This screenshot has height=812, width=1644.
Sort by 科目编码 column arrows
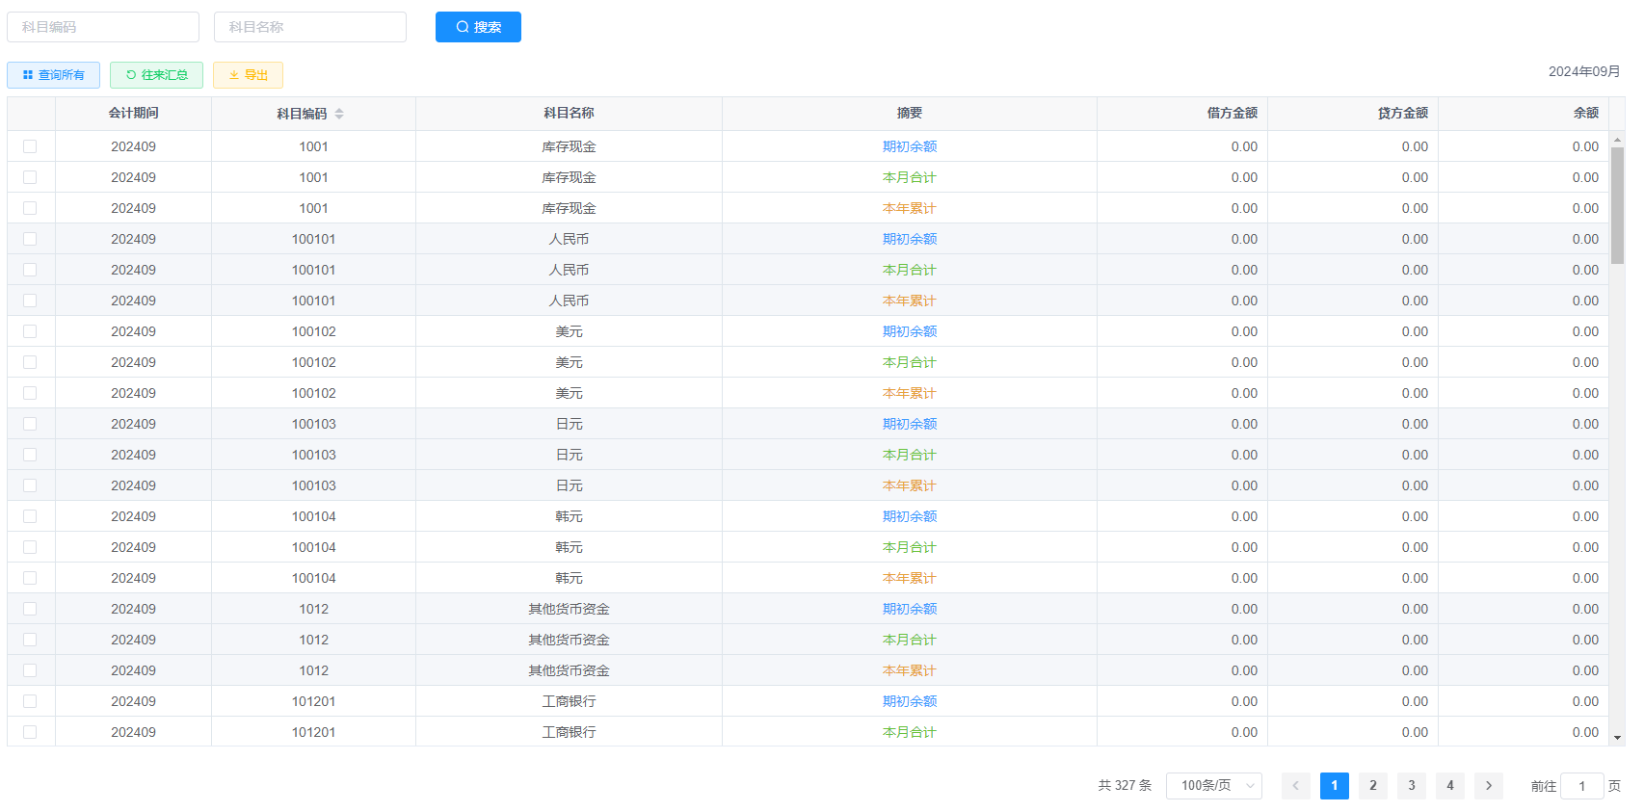pyautogui.click(x=339, y=114)
